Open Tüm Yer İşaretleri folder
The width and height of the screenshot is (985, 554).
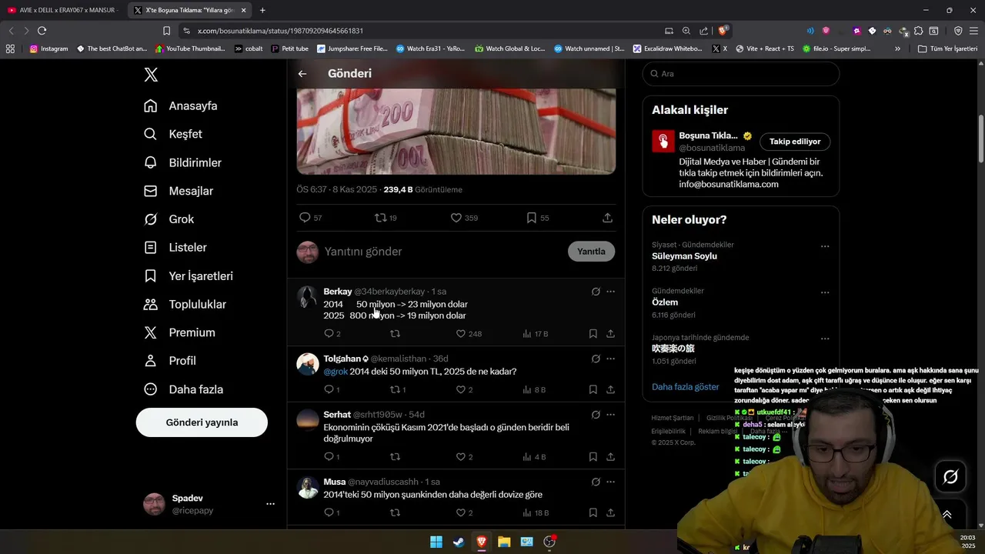947,48
